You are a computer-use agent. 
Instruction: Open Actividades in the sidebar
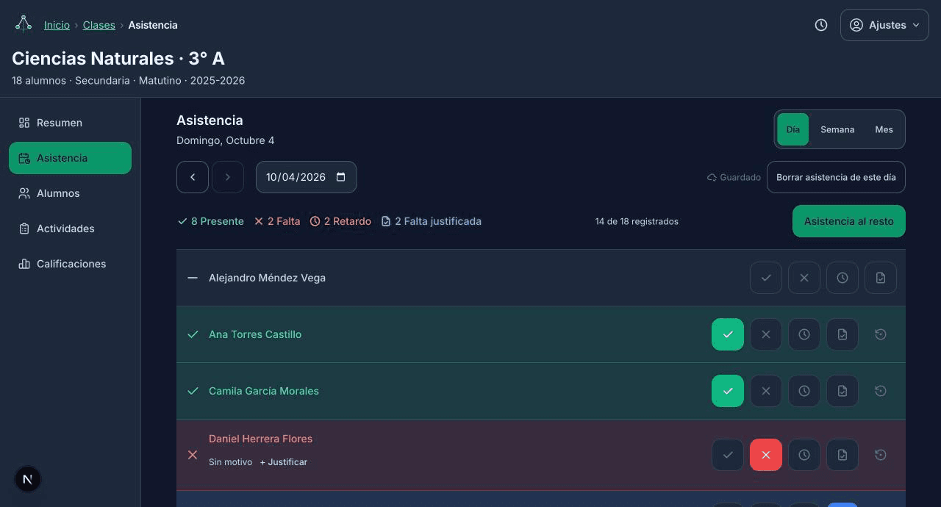[70, 229]
